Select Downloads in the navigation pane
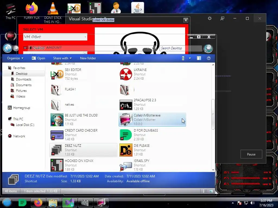 (x=23, y=79)
